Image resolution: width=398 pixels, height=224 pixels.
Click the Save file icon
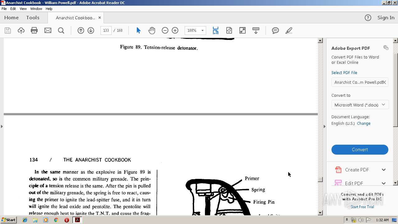pos(8,30)
